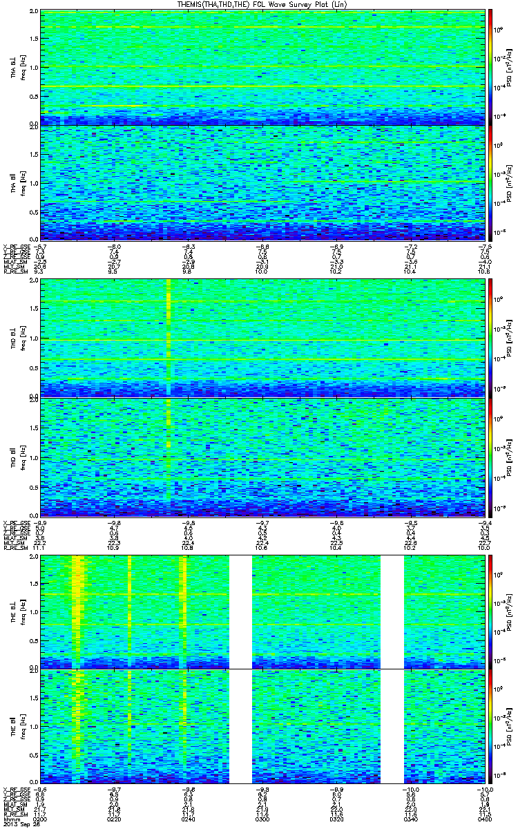
Task: Click the color bar beside THE B⊥ panel
Action: (x=490, y=611)
